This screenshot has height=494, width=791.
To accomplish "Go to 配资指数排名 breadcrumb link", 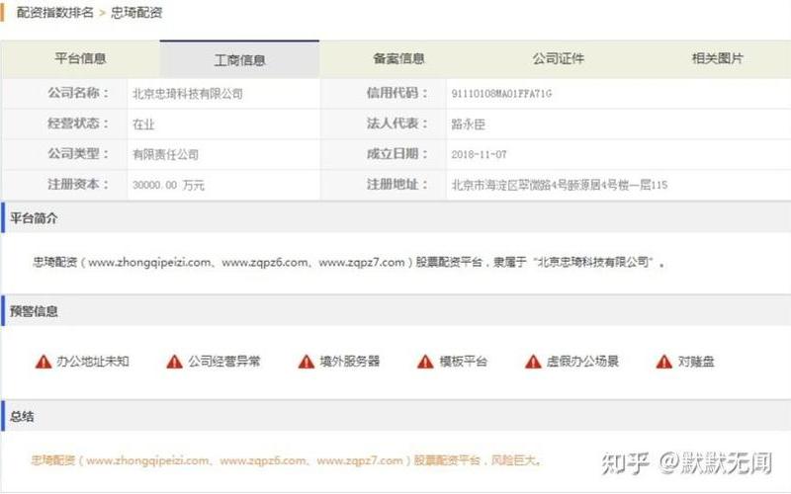I will 55,13.
